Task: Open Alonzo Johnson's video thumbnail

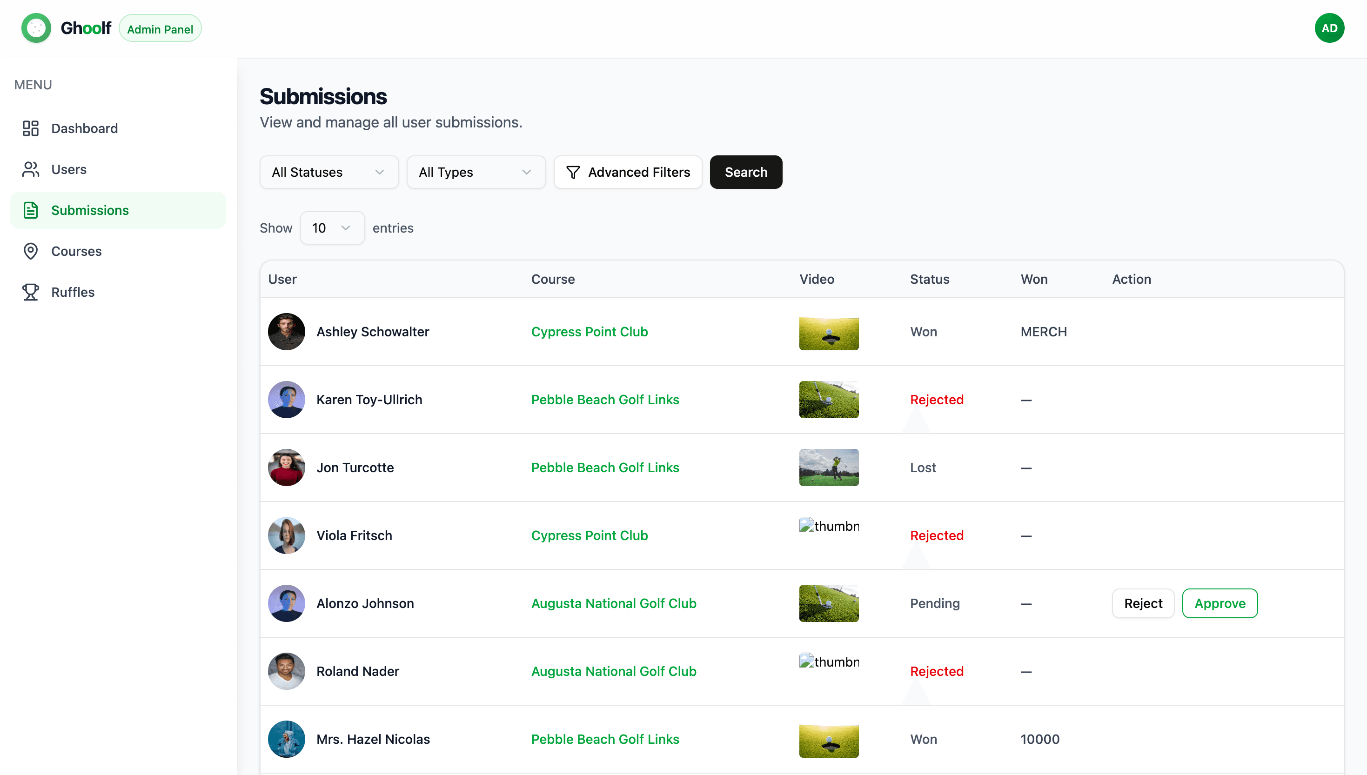Action: 829,604
